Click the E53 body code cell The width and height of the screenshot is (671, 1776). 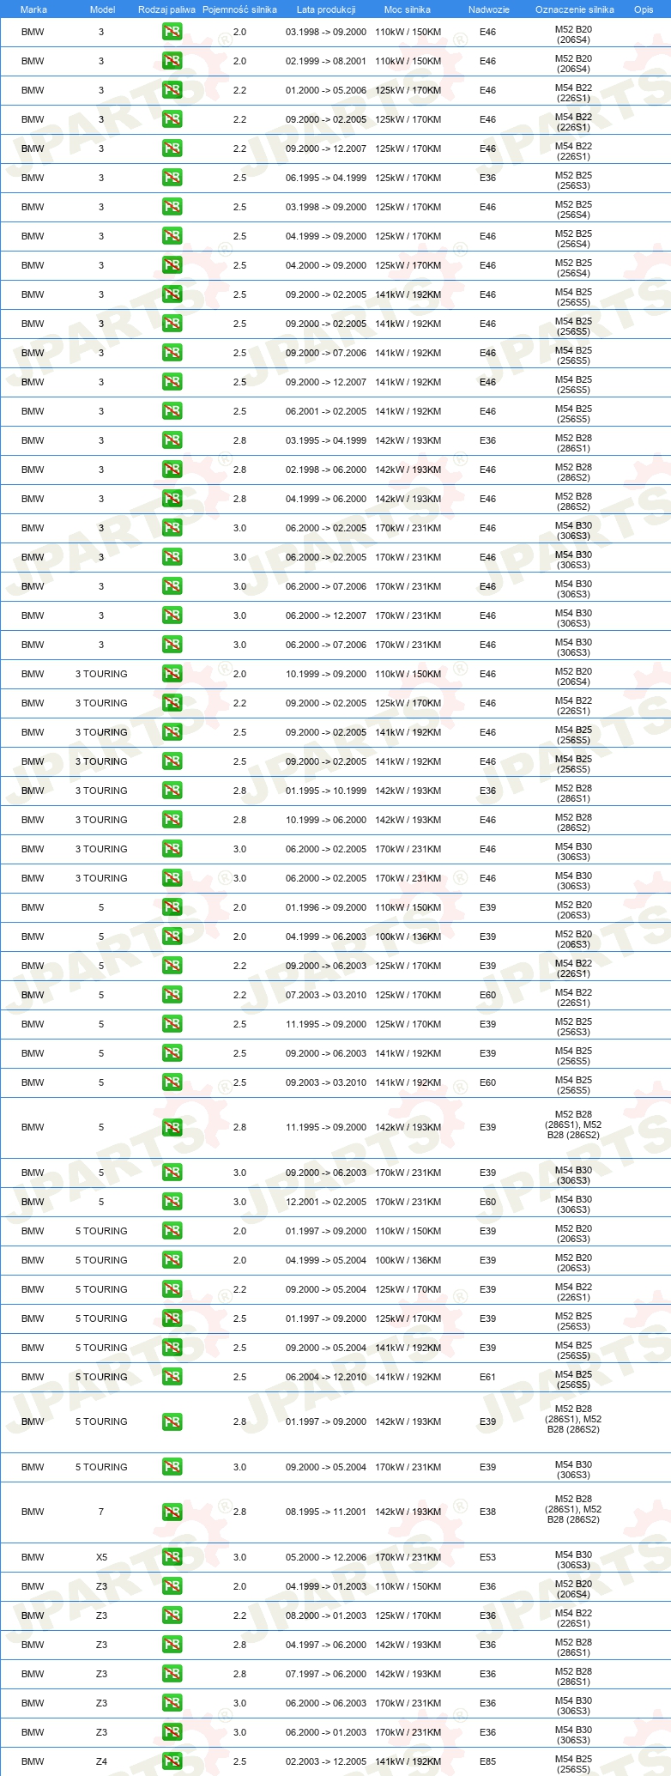click(x=488, y=1557)
